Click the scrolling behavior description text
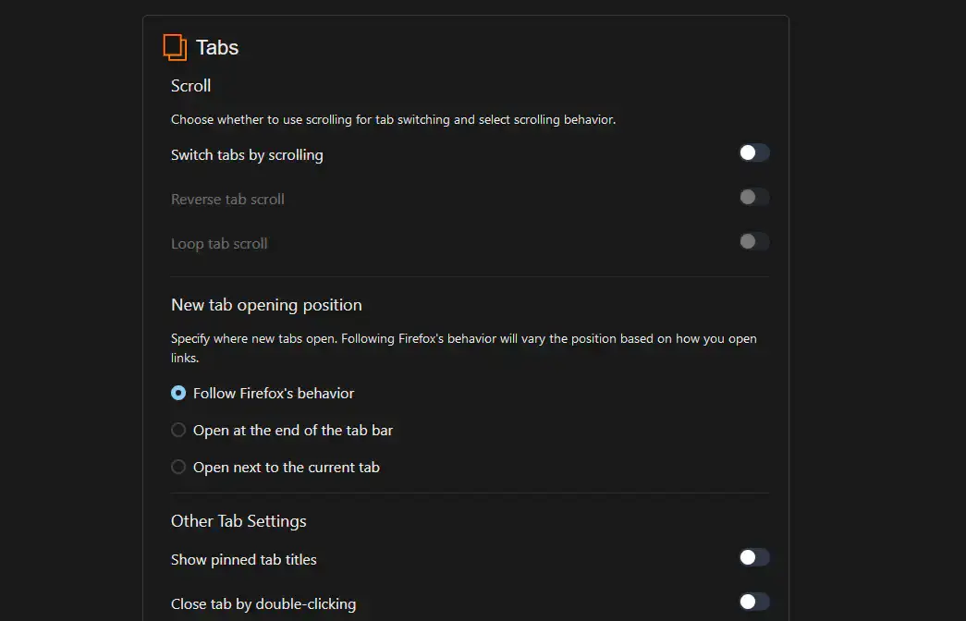Screen dimensions: 966x621 coord(392,119)
